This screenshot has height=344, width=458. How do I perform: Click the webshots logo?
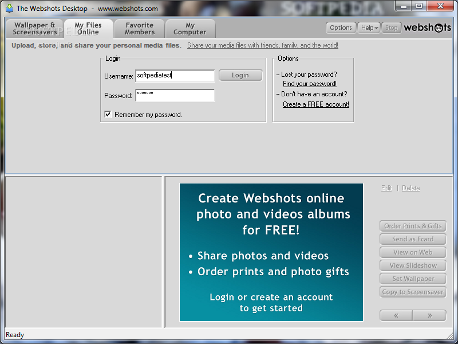pyautogui.click(x=427, y=28)
